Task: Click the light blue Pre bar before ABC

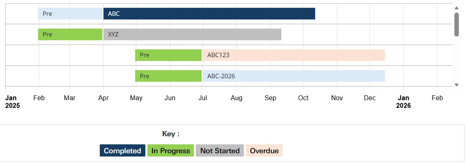Action: point(70,14)
